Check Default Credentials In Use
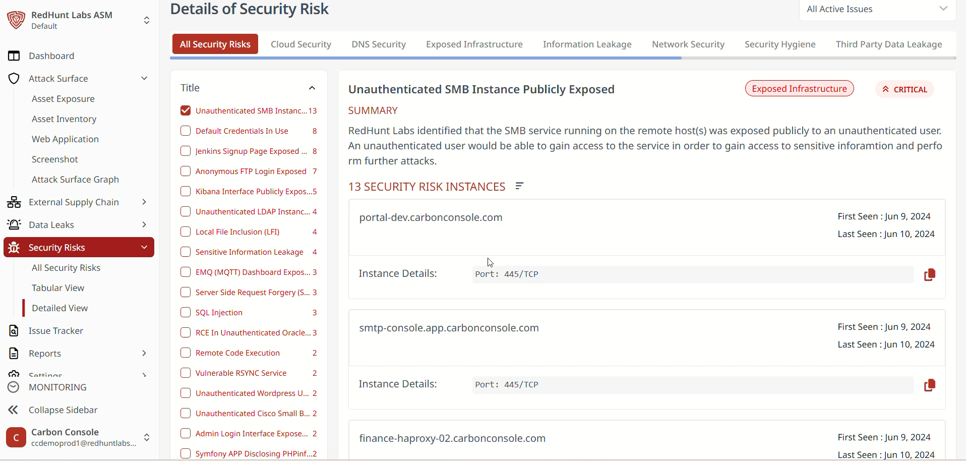Viewport: 966px width, 461px height. (186, 131)
